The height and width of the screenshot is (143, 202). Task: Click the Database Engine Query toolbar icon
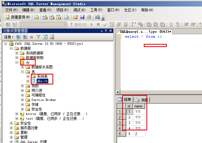pyautogui.click(x=37, y=17)
